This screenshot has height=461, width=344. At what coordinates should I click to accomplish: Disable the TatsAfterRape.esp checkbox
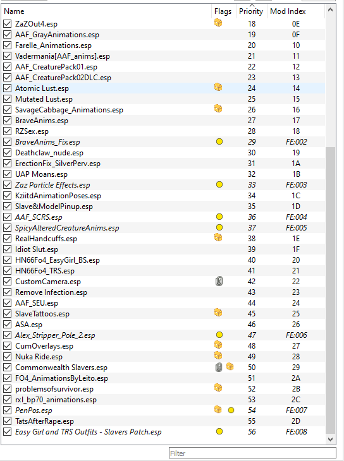[8, 421]
